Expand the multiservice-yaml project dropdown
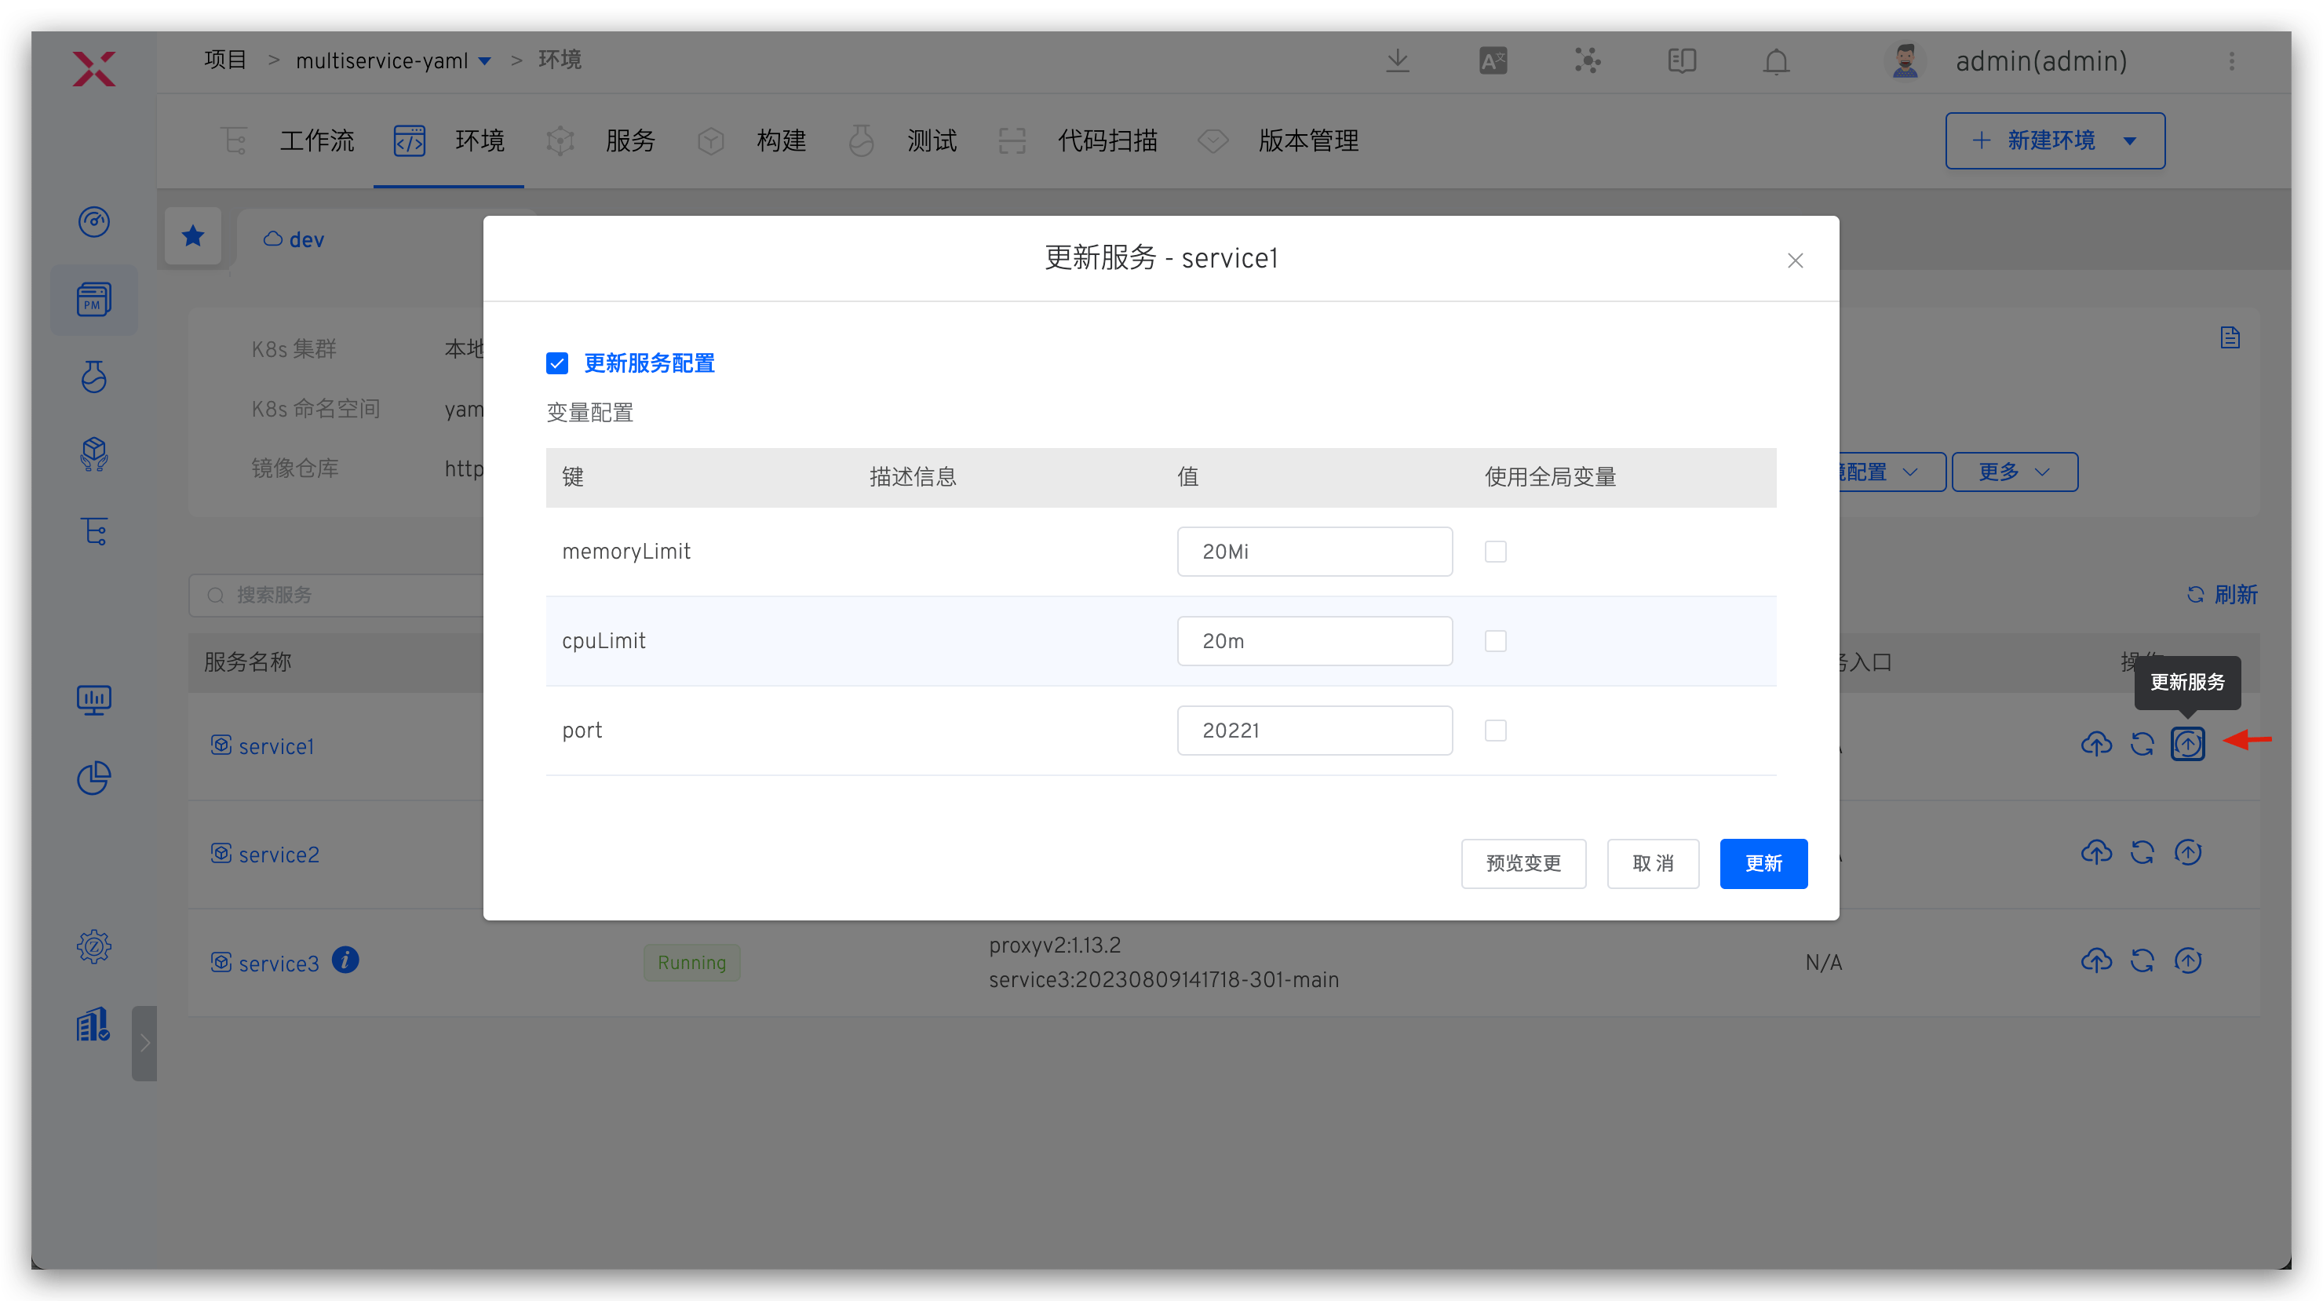 [485, 61]
